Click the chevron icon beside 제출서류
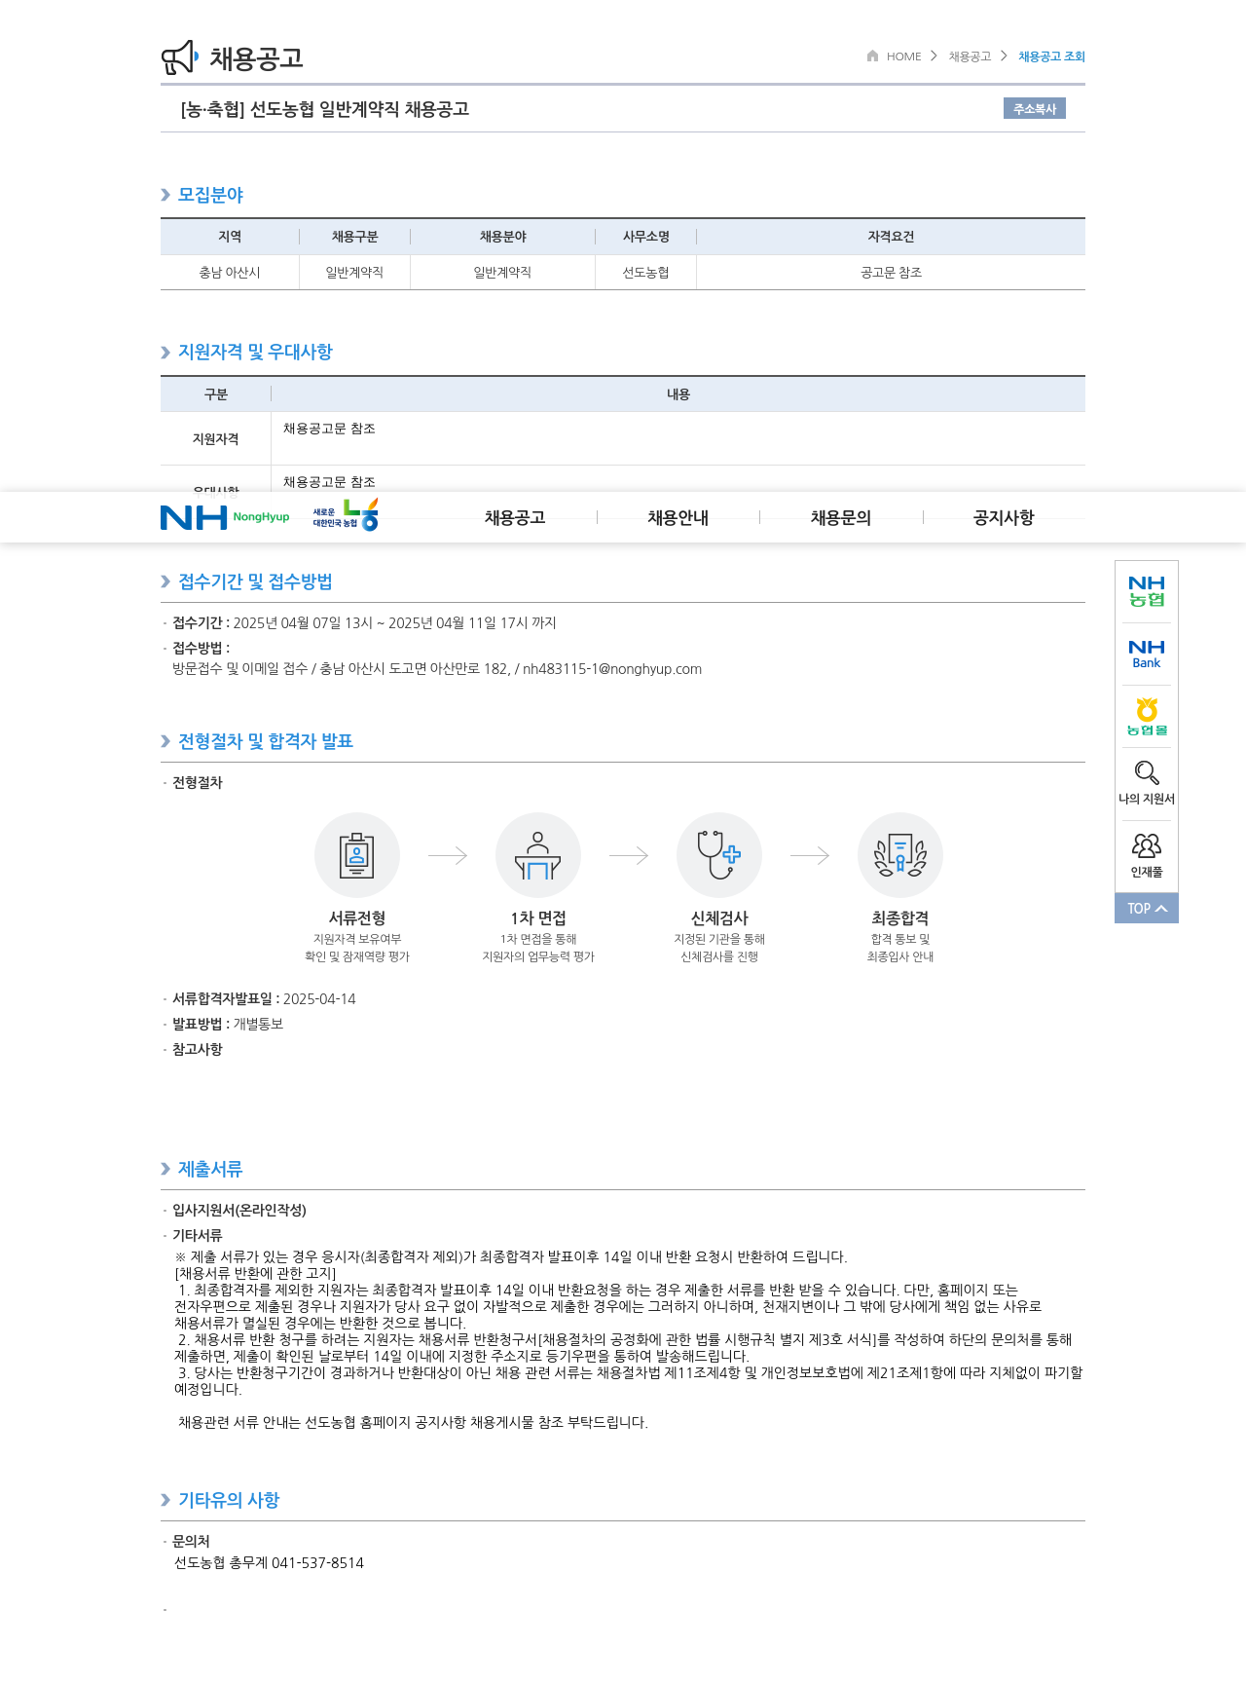Viewport: 1246px width, 1685px height. pyautogui.click(x=165, y=1169)
